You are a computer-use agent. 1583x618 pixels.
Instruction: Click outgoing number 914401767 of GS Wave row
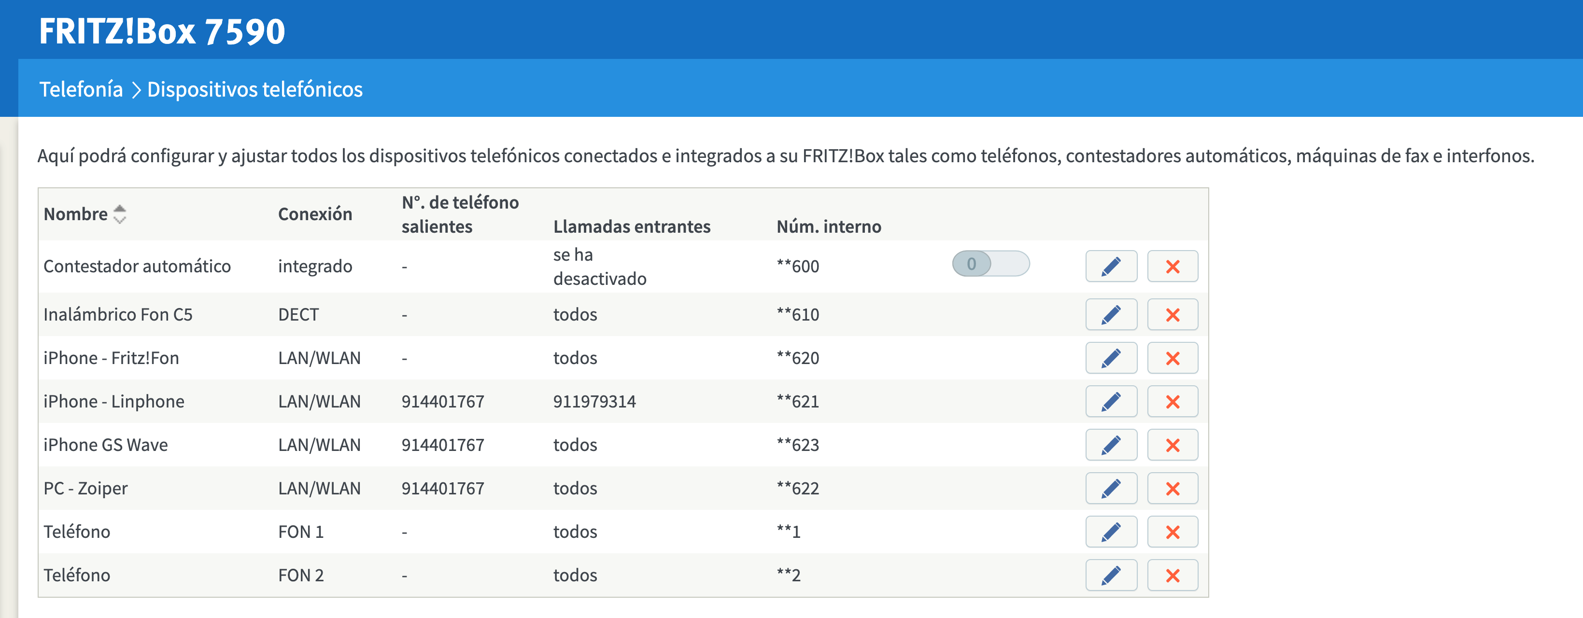click(x=443, y=445)
